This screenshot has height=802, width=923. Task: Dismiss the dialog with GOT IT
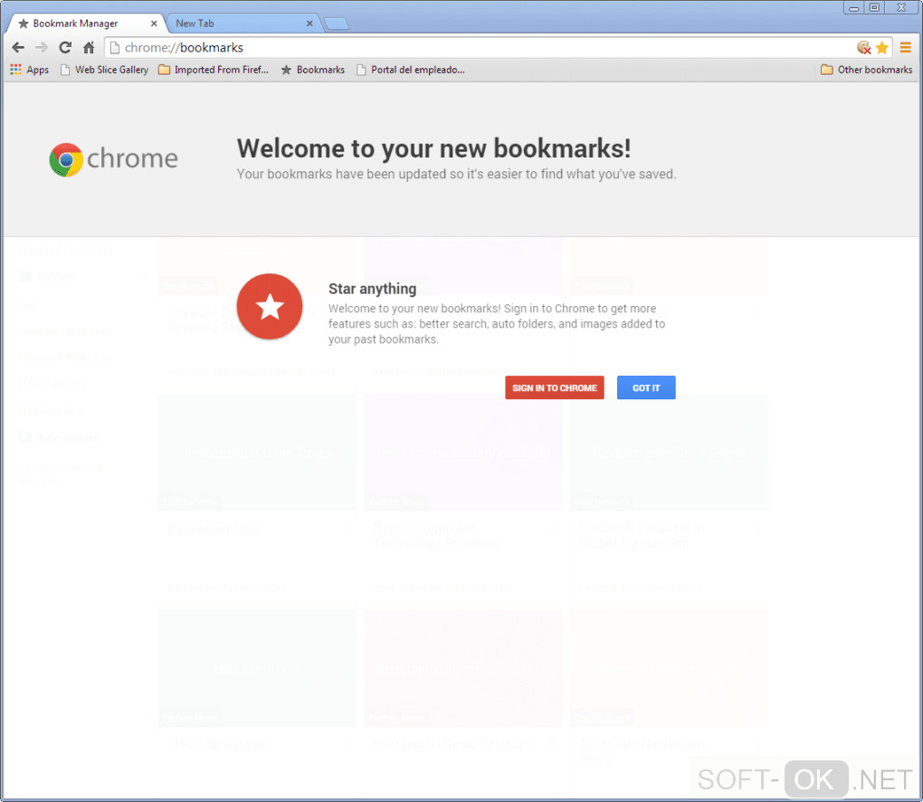[646, 387]
